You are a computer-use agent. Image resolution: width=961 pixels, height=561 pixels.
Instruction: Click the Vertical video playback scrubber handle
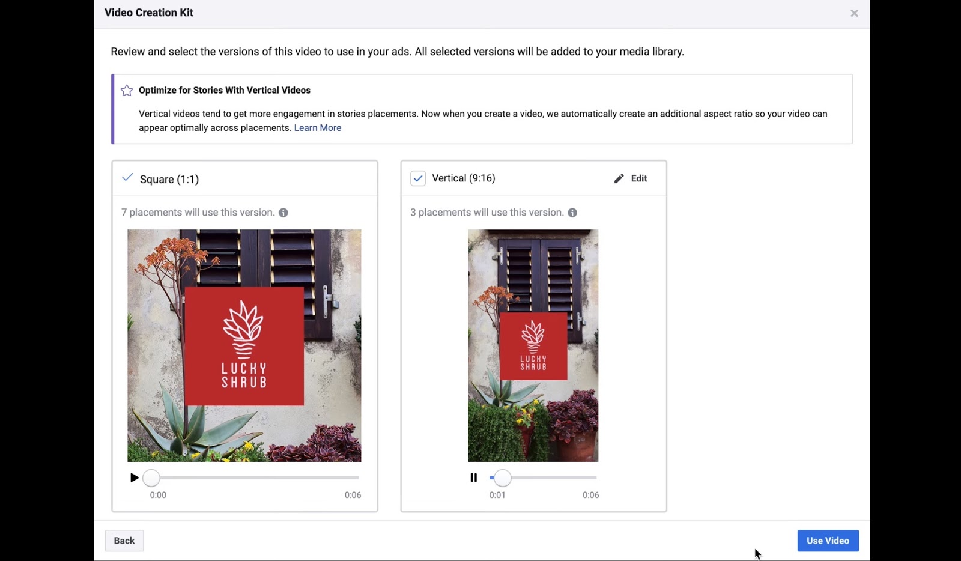coord(503,478)
